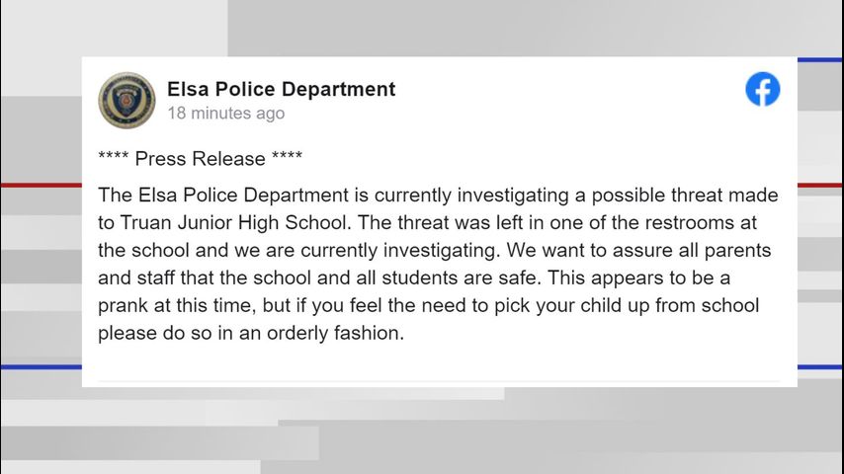
Task: Click the words "assure all parents"
Action: (x=698, y=251)
